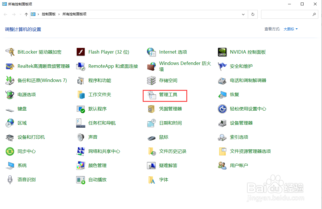Open 默认程序 icon
This screenshot has width=322, height=209.
(x=81, y=109)
